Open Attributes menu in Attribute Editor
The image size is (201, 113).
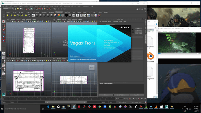115,22
